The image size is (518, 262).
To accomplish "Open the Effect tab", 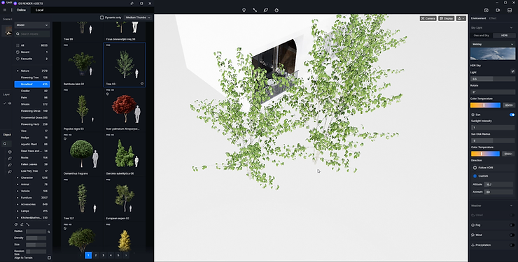I will (493, 18).
